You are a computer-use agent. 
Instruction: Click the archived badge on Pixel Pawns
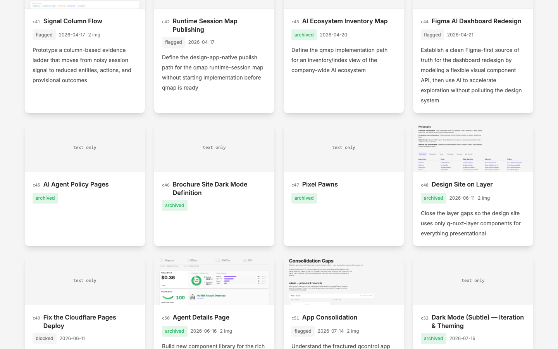(304, 198)
